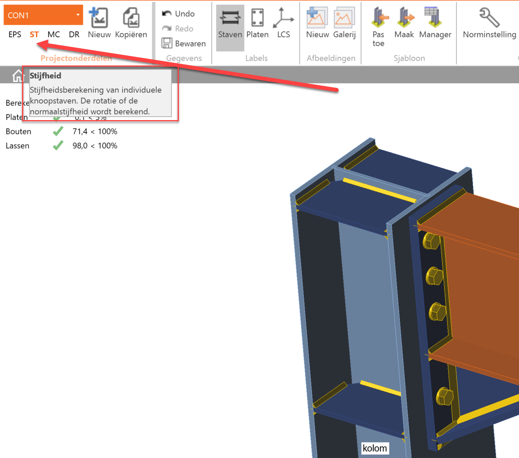Switch to ST stiffness analysis
Image resolution: width=519 pixels, height=458 pixels.
34,34
